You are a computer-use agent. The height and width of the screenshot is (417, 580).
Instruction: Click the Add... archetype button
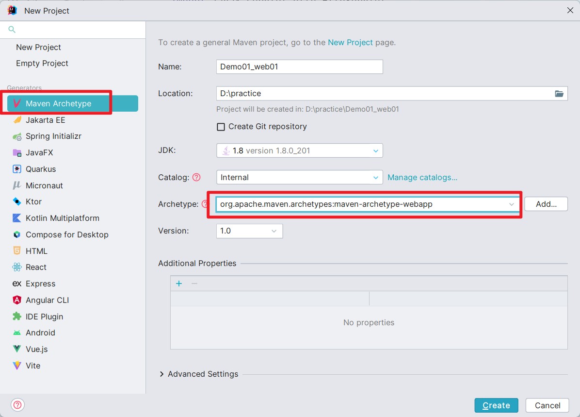pos(546,204)
